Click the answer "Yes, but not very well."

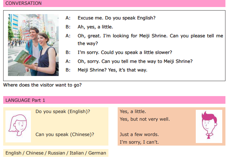click(145, 119)
